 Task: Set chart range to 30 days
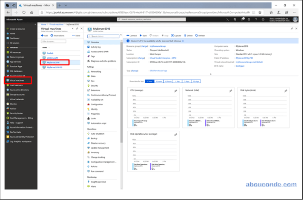(x=196, y=81)
